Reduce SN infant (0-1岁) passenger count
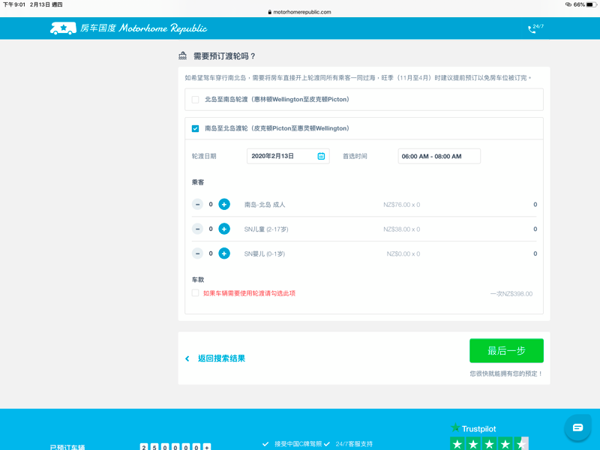 click(197, 253)
